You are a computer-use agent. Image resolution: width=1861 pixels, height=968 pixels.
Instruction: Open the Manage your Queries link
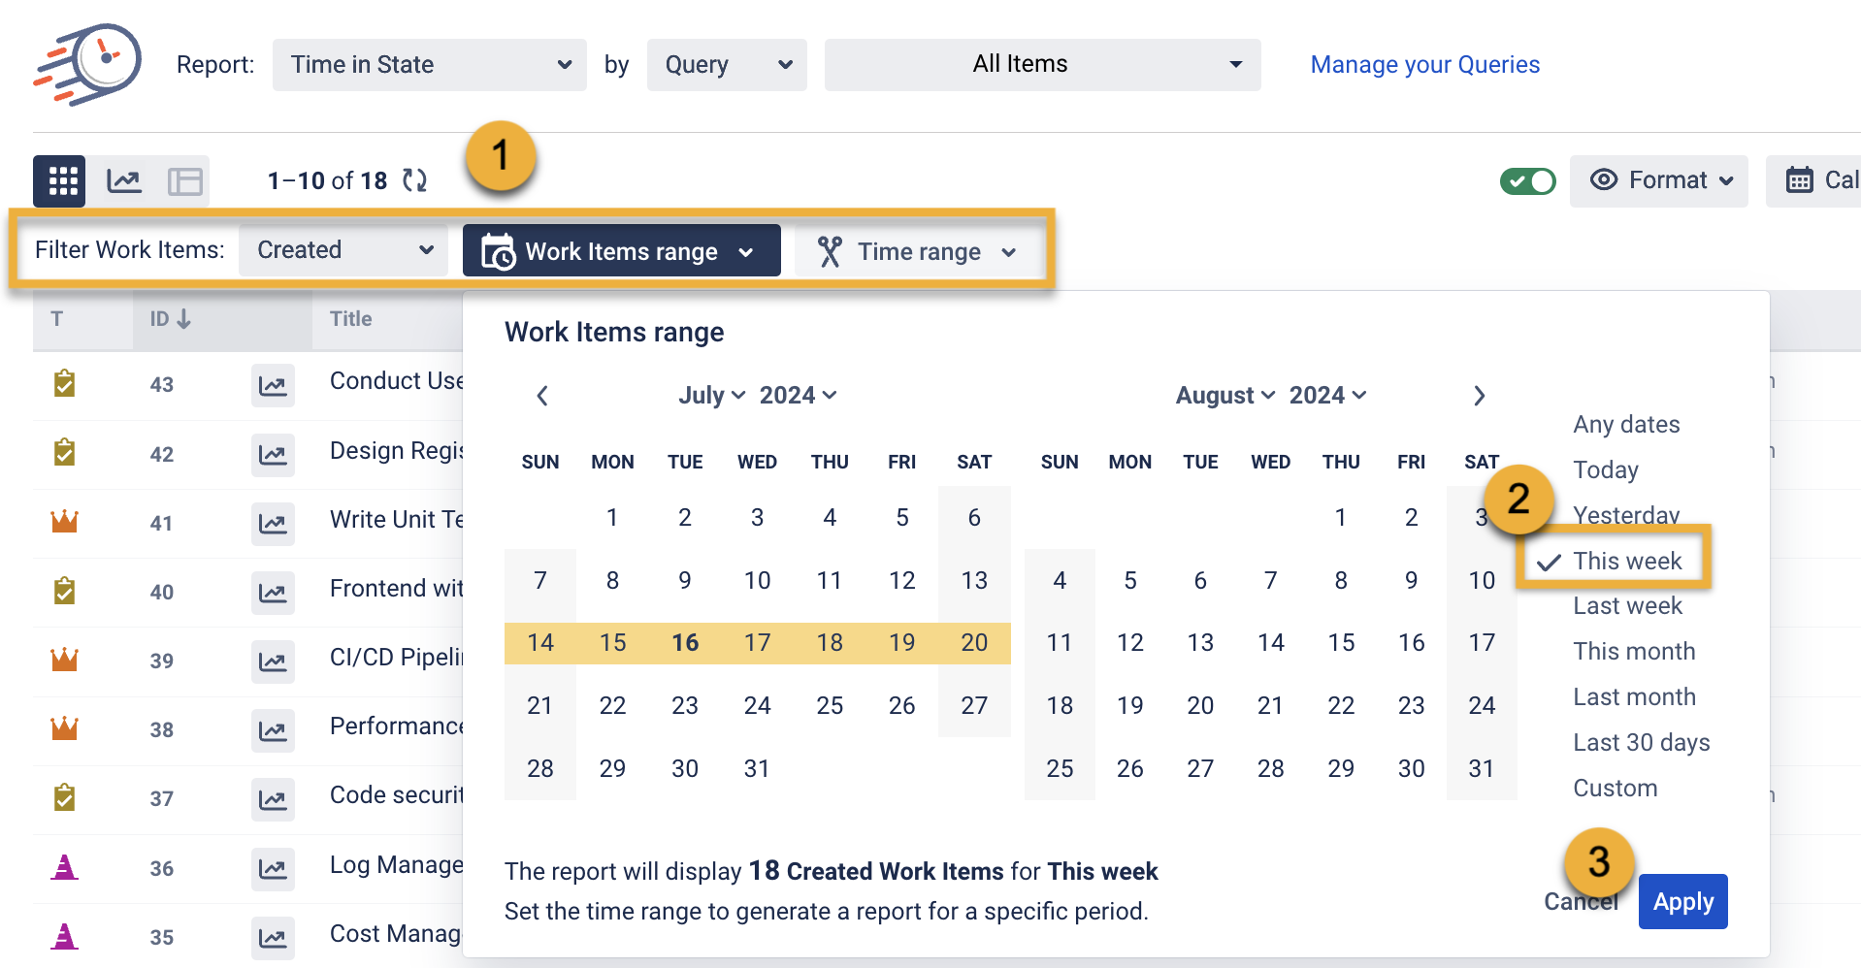click(1424, 65)
